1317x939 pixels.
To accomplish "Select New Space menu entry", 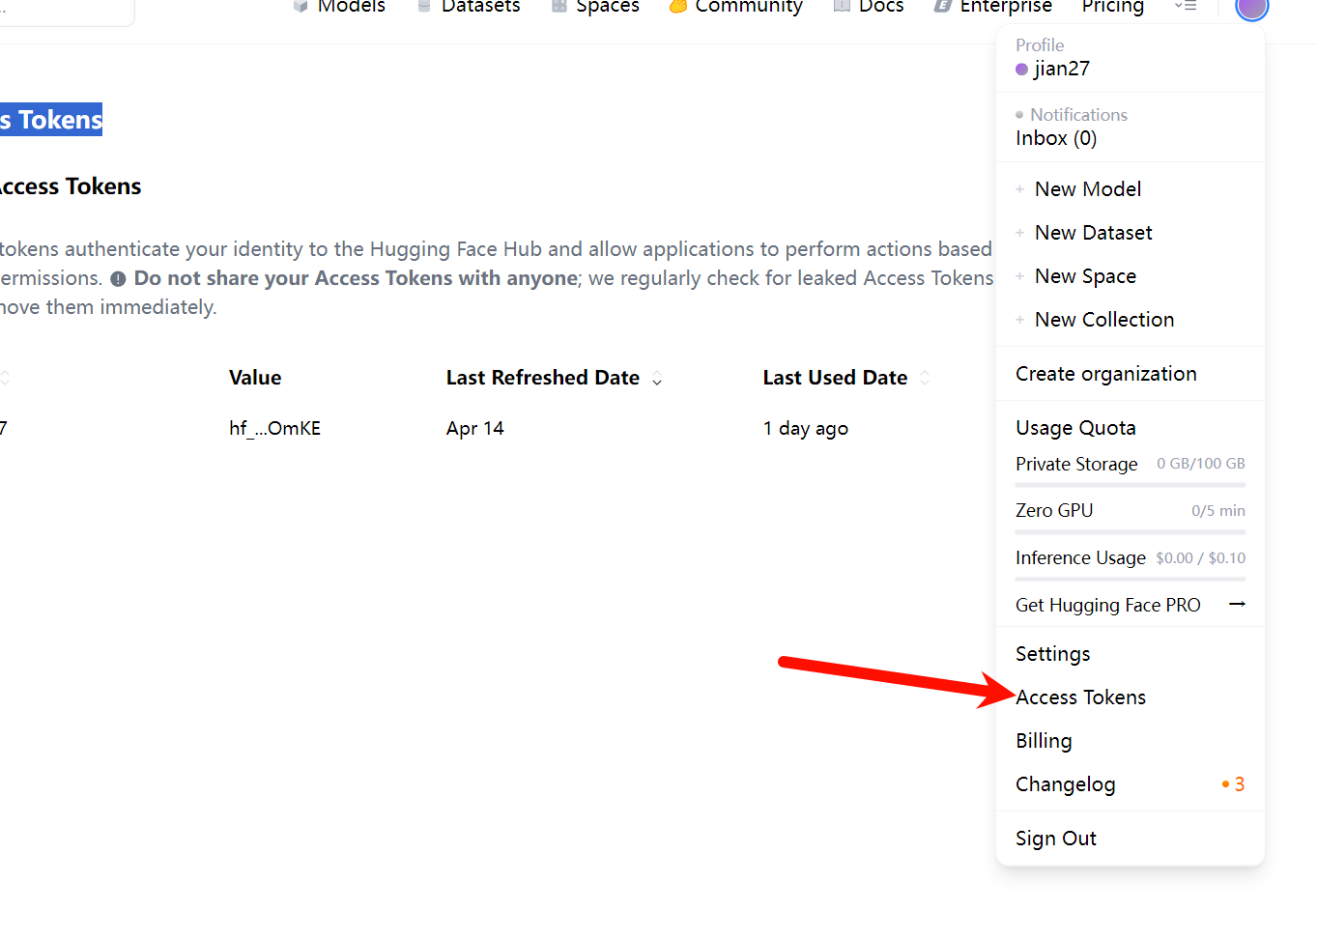I will pyautogui.click(x=1085, y=276).
